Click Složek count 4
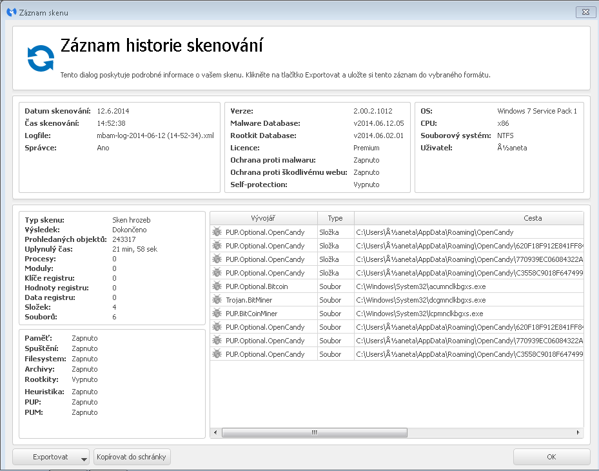The width and height of the screenshot is (599, 471). click(x=114, y=307)
